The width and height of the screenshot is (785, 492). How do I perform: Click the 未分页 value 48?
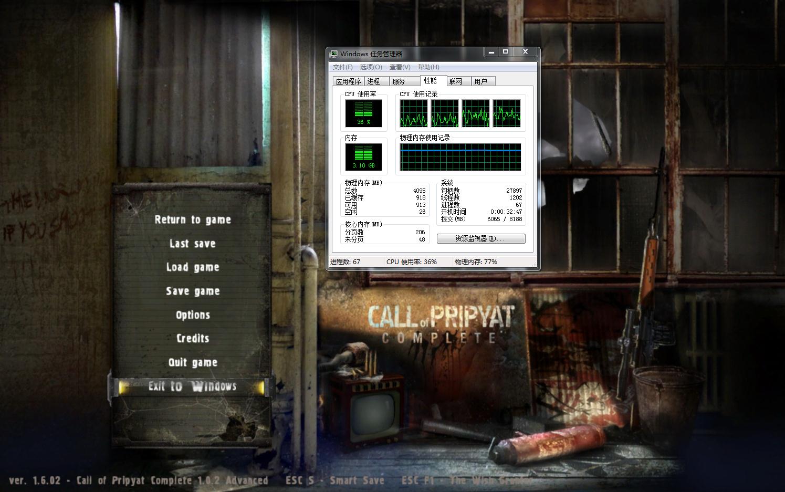pos(422,239)
